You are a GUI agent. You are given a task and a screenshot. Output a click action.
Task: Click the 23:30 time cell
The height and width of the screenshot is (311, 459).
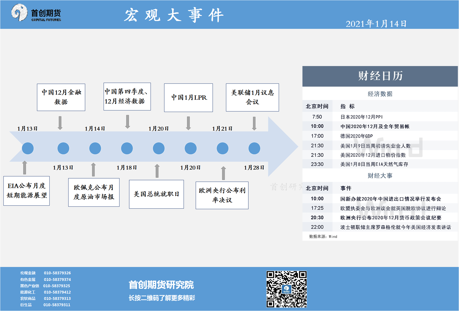pyautogui.click(x=317, y=164)
